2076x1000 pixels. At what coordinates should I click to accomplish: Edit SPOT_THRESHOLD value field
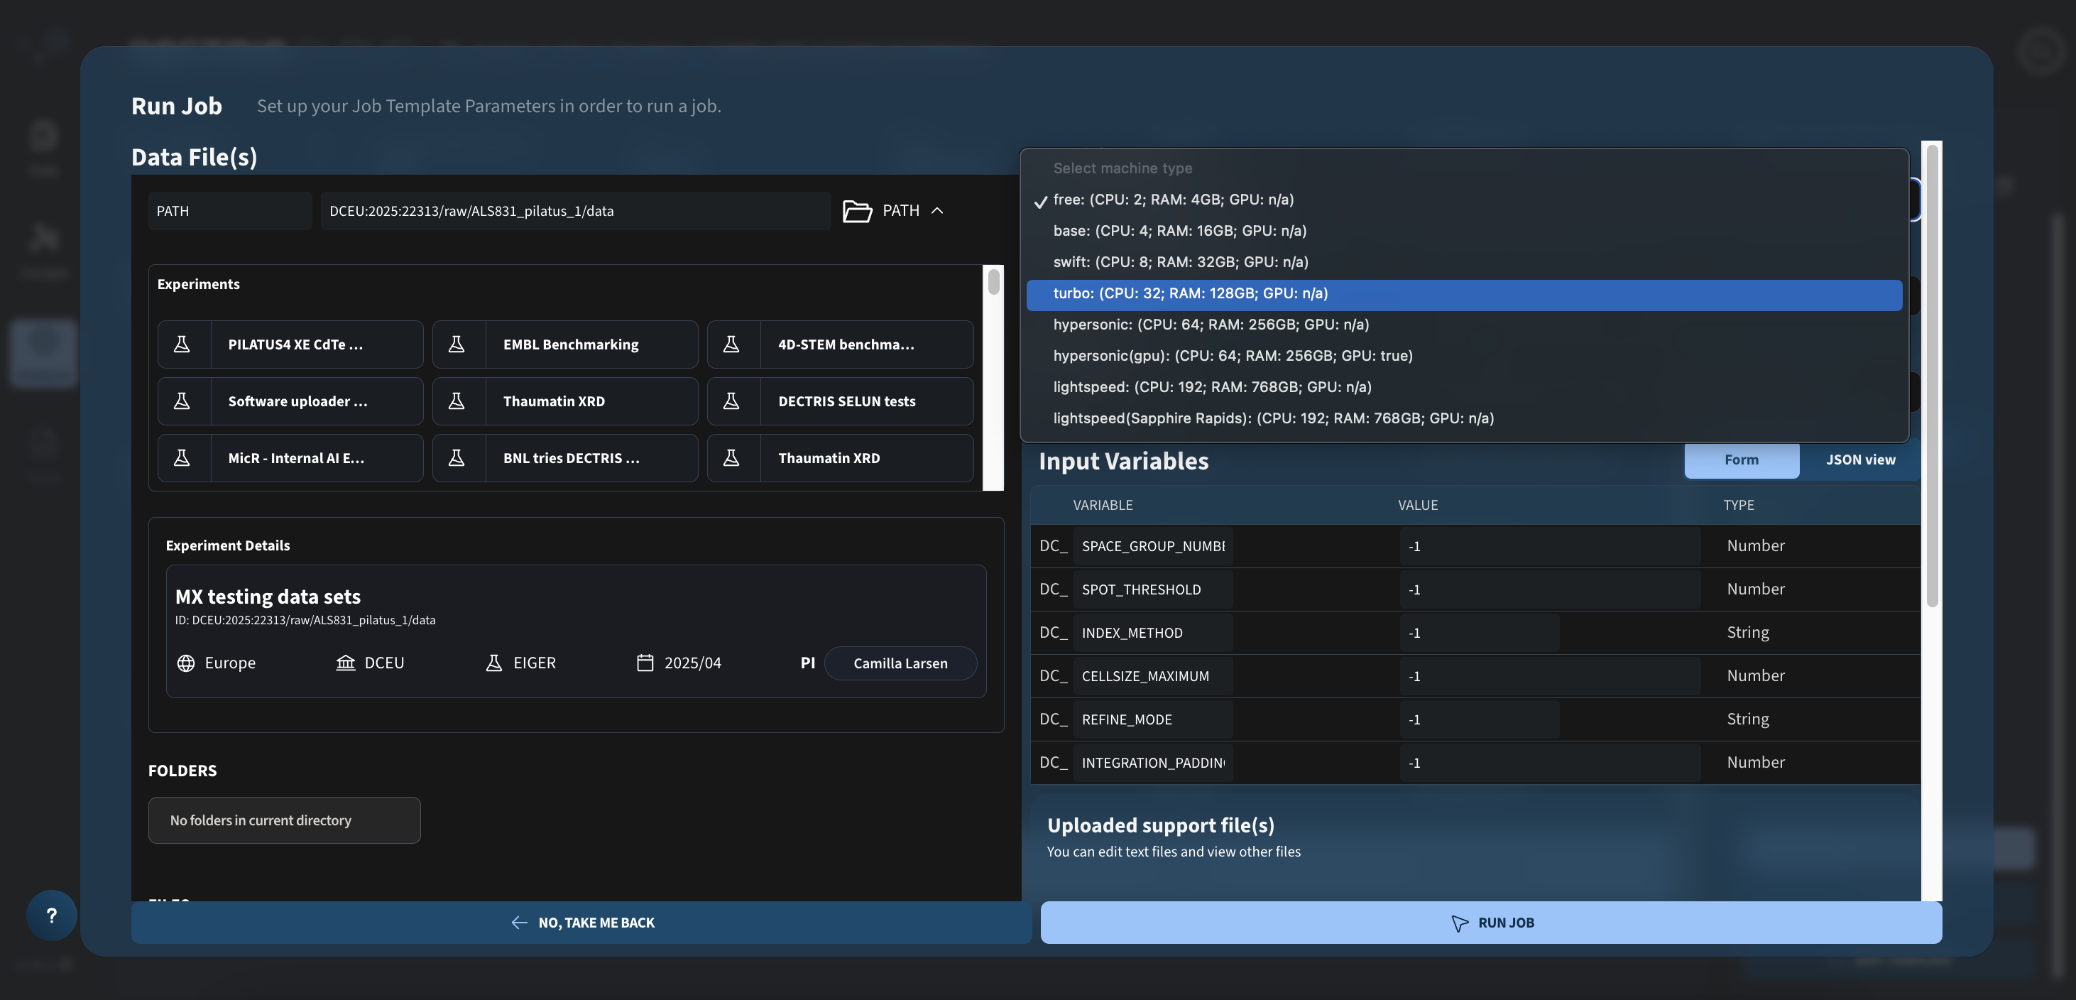1550,589
